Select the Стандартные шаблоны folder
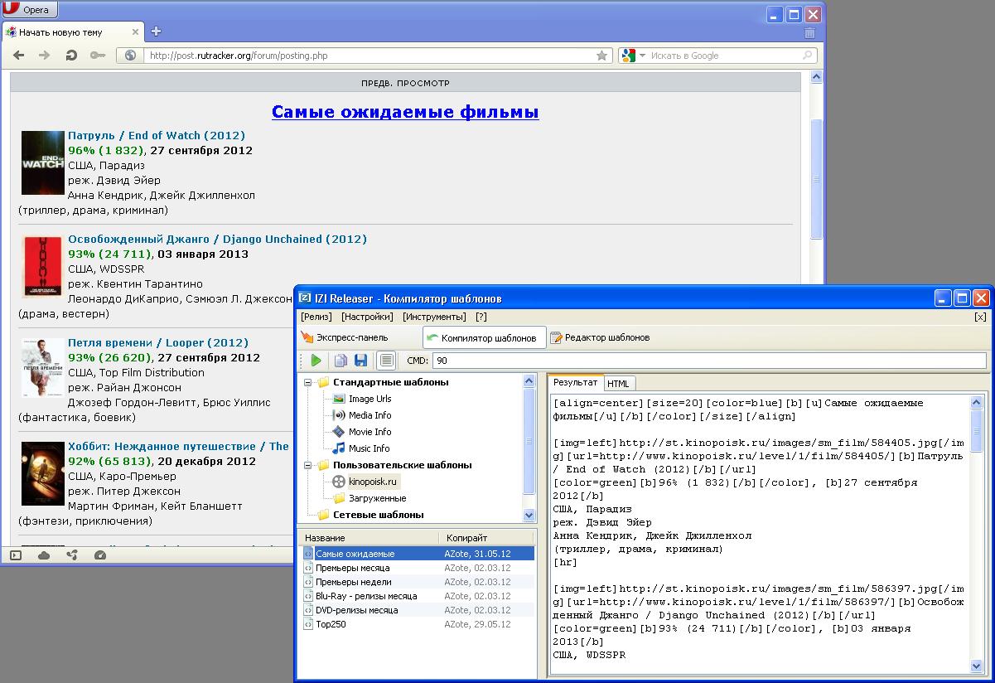Viewport: 995px width, 683px height. tap(391, 382)
